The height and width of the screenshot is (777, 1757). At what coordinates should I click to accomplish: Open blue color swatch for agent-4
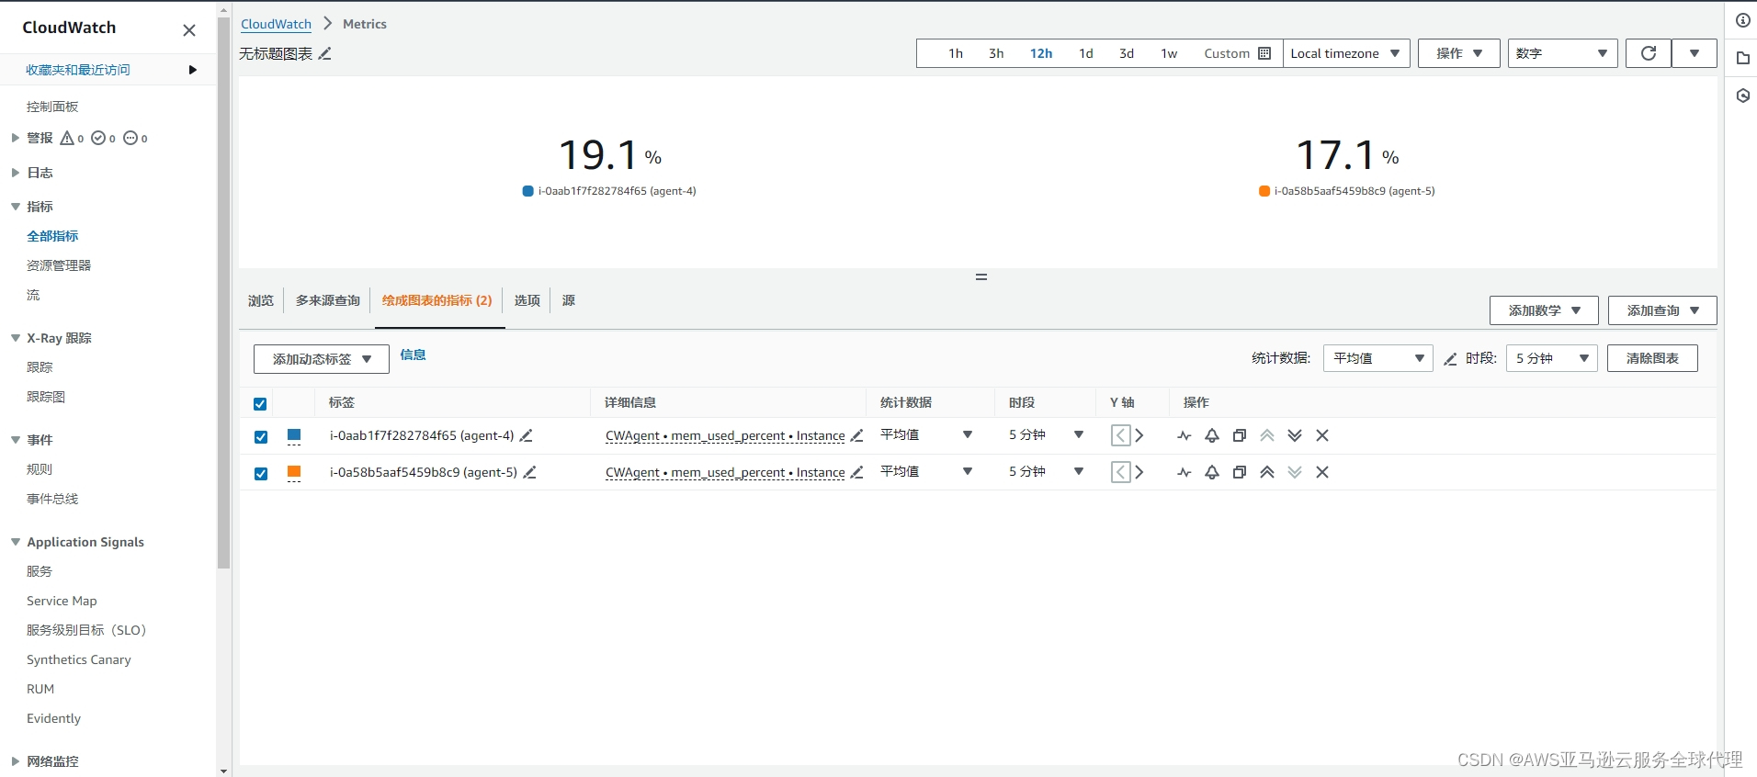(x=294, y=436)
